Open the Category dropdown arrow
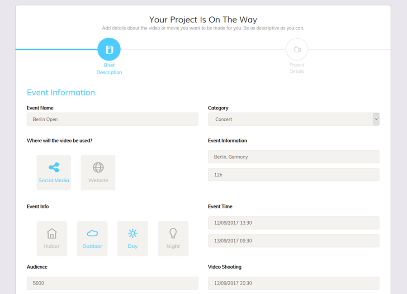 [376, 119]
